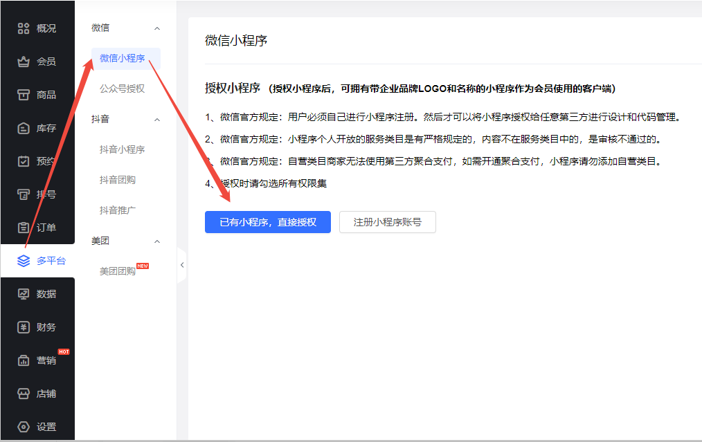Click the NEW badge on 美团团购
This screenshot has height=442, width=702.
point(143,266)
